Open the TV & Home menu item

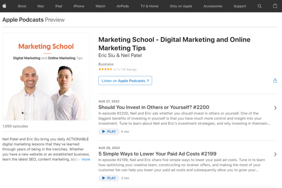[x=149, y=6]
